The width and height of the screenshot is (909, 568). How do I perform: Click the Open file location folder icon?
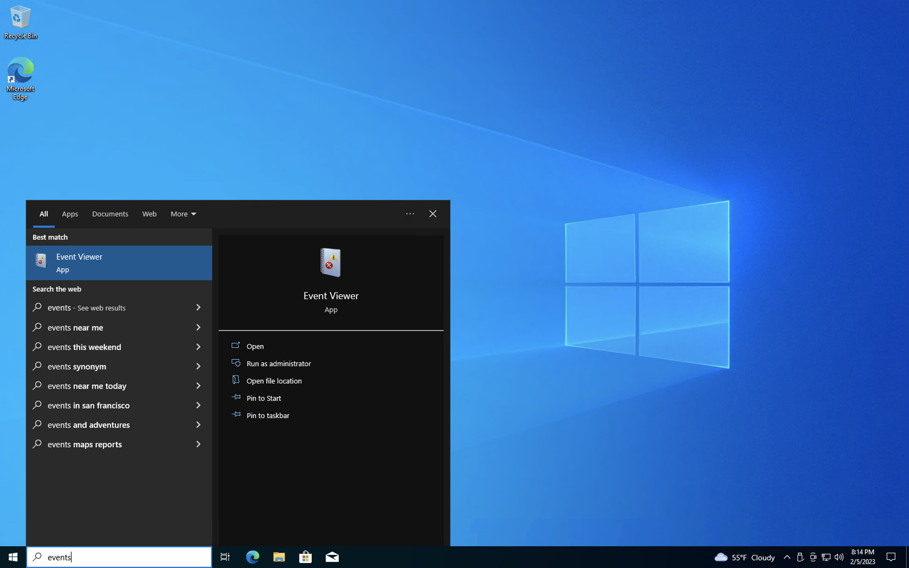pyautogui.click(x=236, y=380)
